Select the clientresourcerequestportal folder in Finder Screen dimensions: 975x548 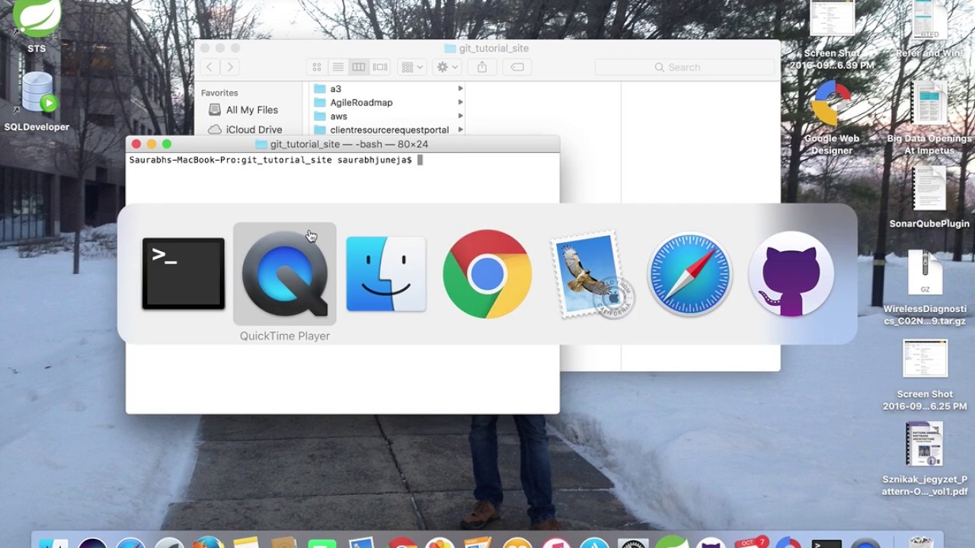(388, 129)
